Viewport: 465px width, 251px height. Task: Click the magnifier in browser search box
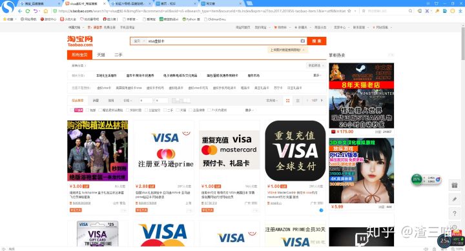click(x=411, y=11)
